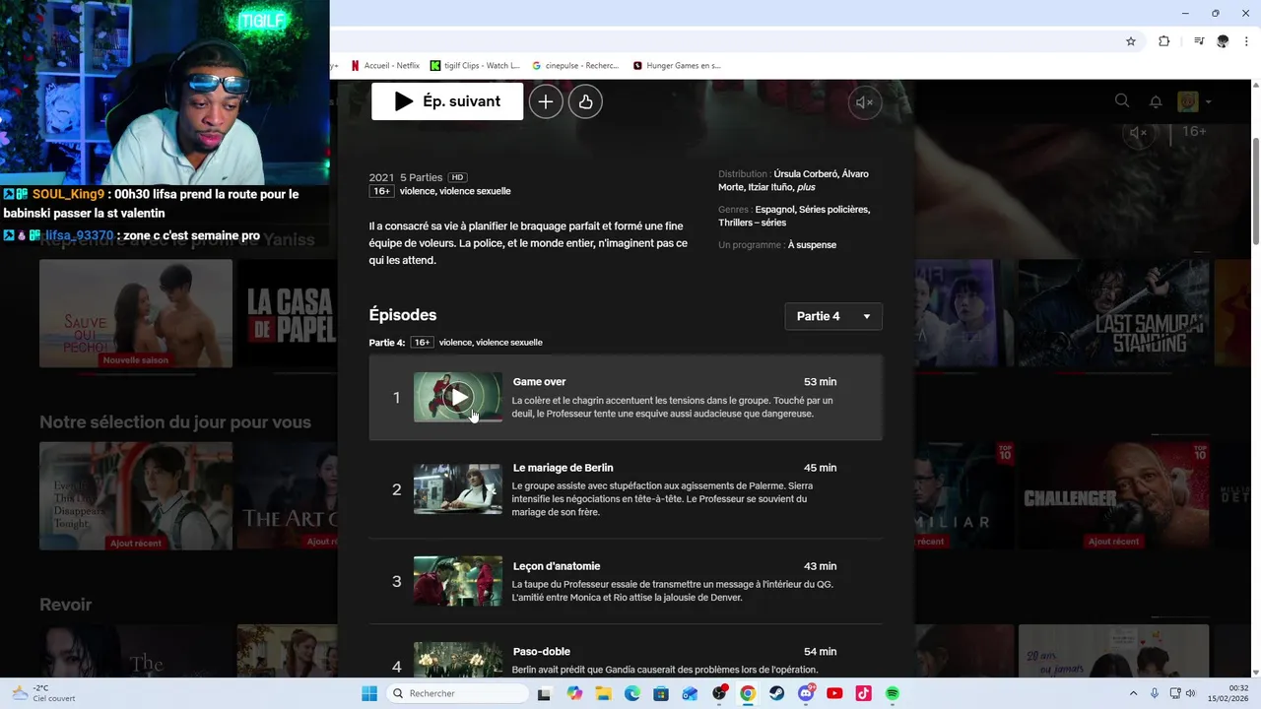This screenshot has width=1261, height=709.
Task: Open the cinepulse search bookmark
Action: click(x=575, y=66)
